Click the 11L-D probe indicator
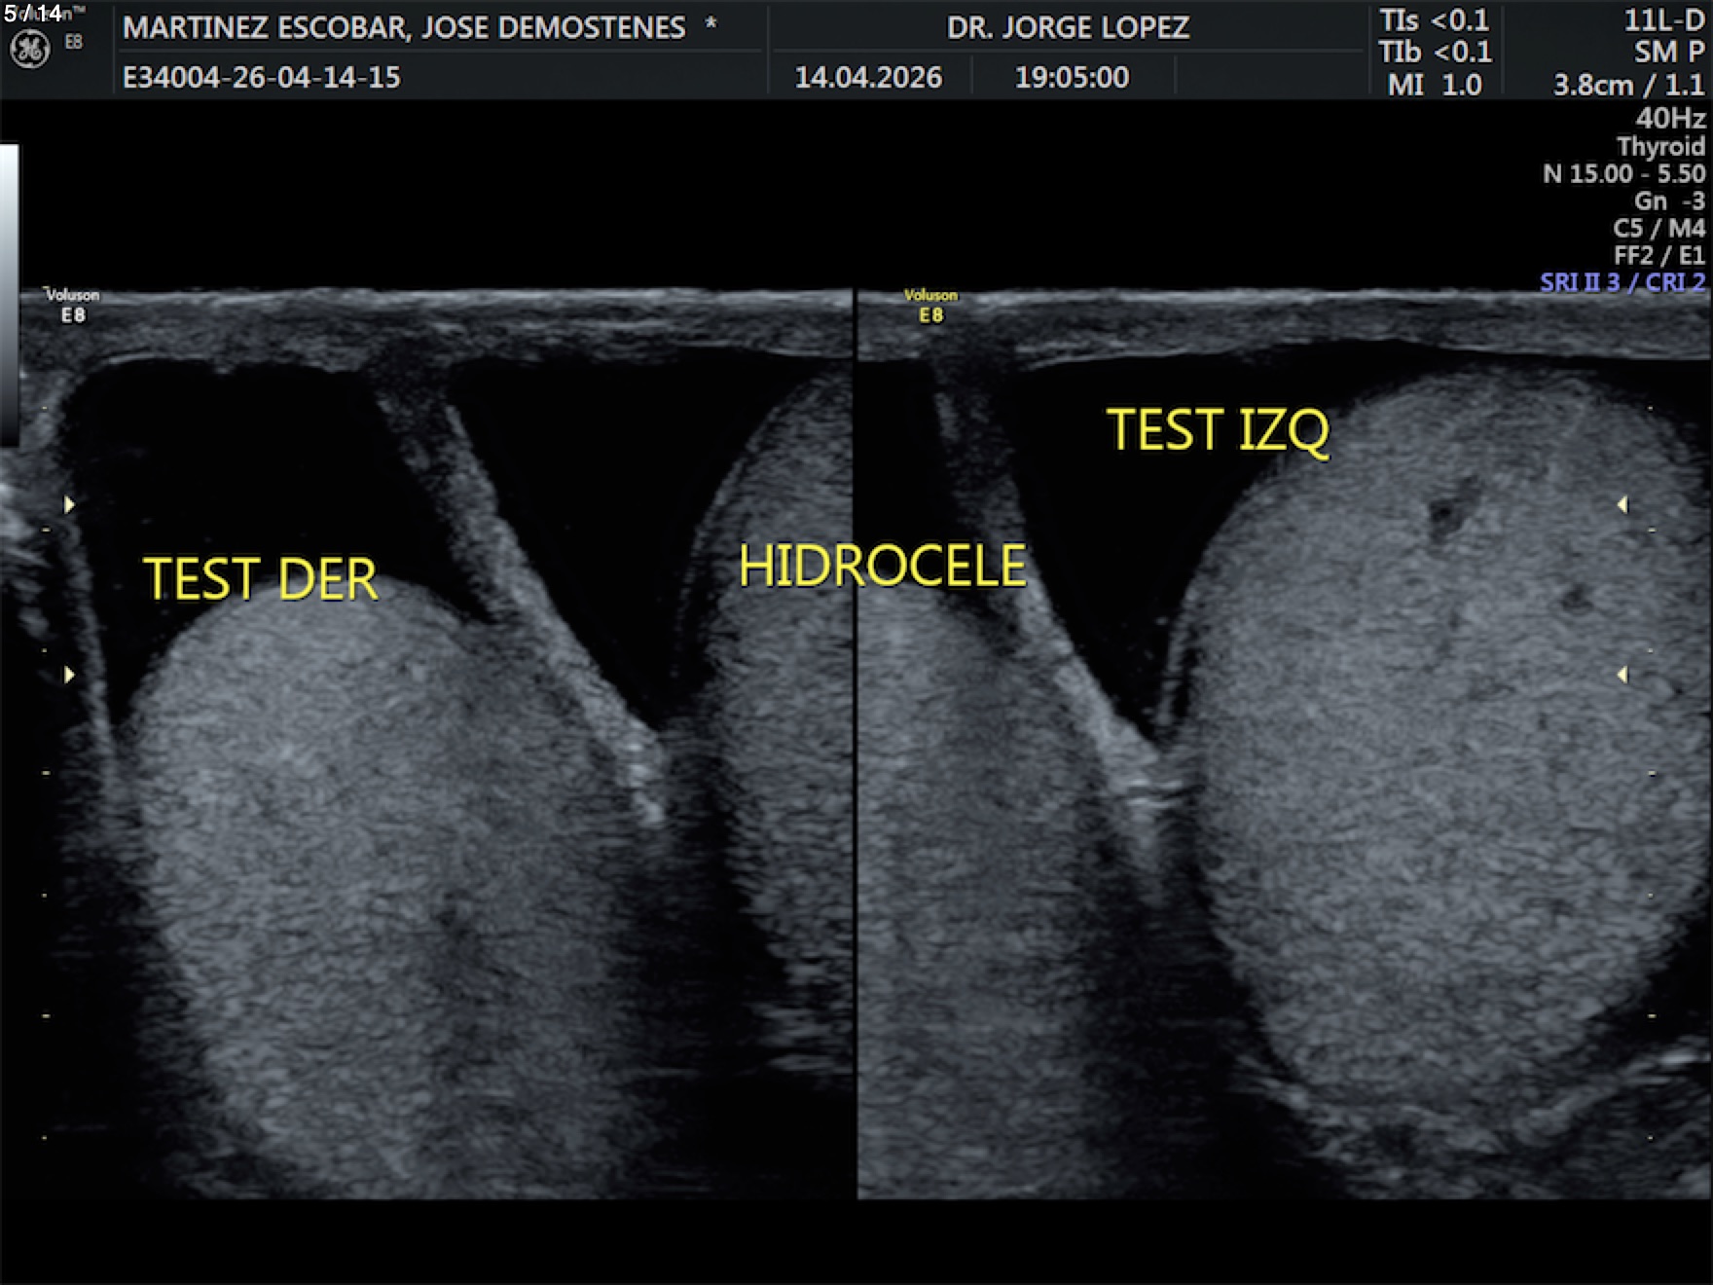The width and height of the screenshot is (1713, 1285). coord(1663,20)
